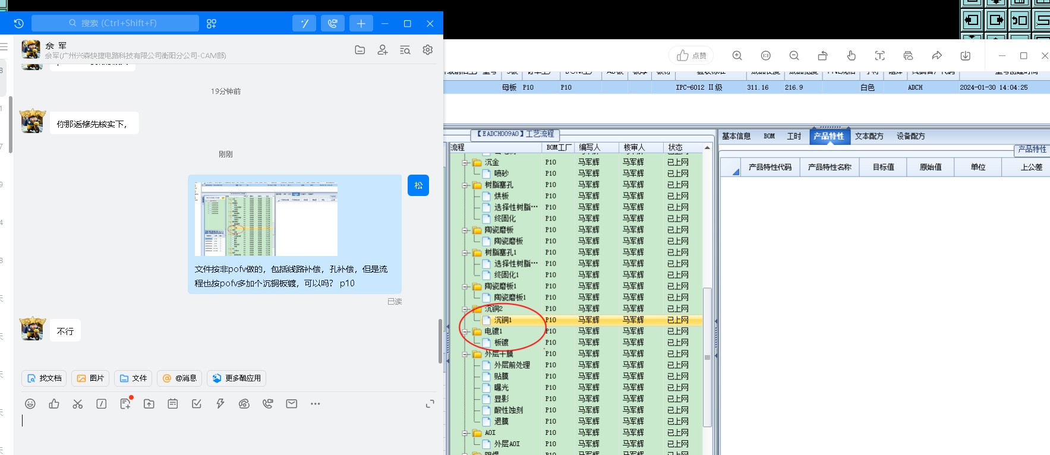This screenshot has height=455, width=1050.
Task: Reset image to 1:1 size
Action: click(x=766, y=56)
